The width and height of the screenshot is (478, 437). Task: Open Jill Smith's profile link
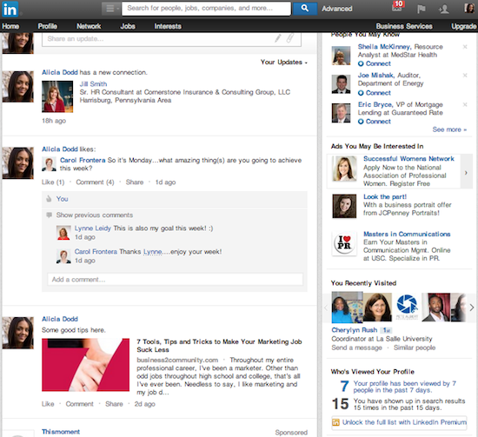tap(93, 83)
